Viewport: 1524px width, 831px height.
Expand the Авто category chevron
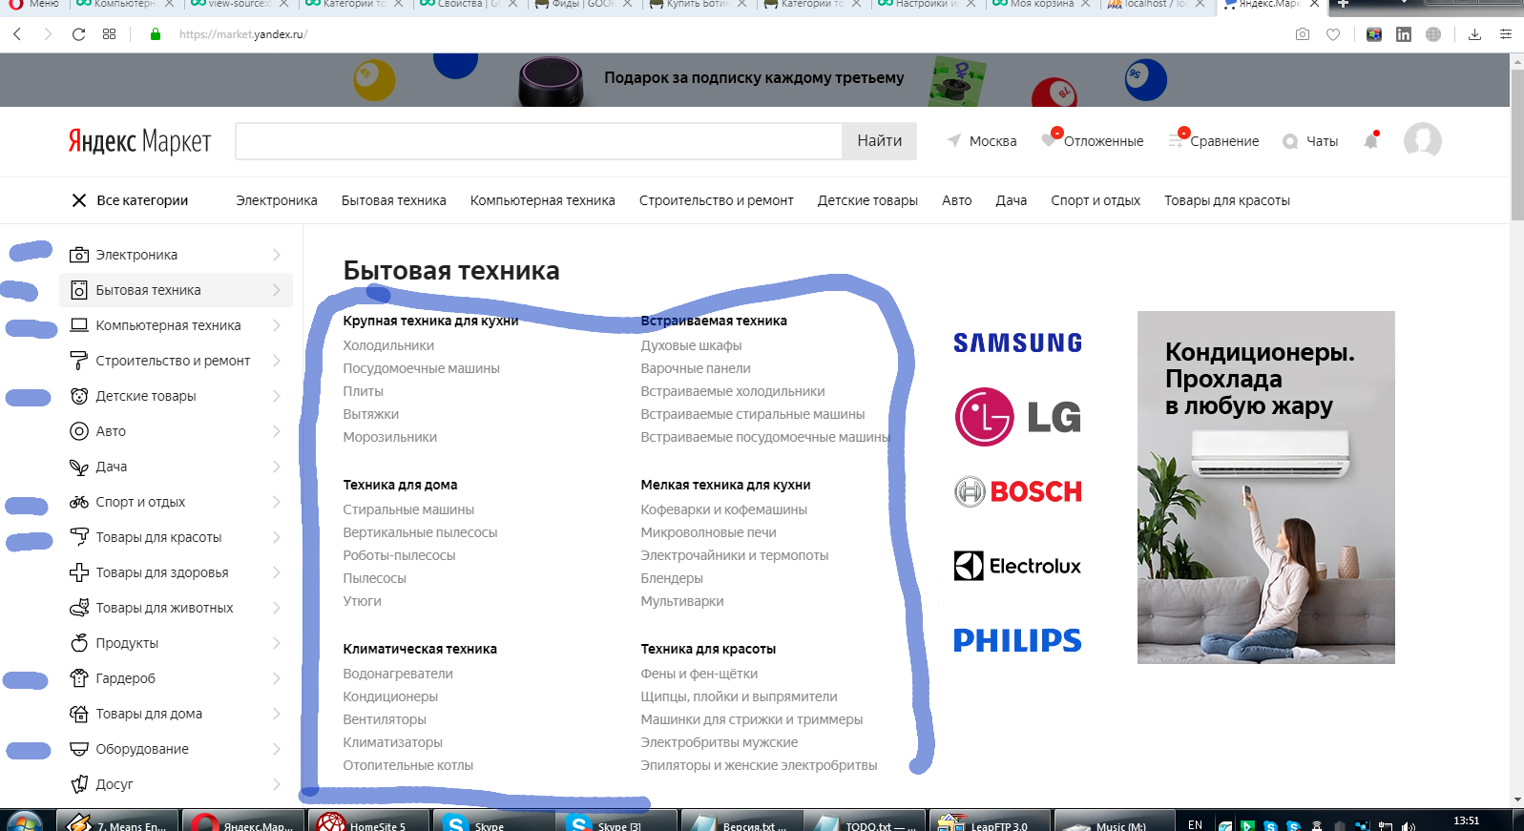tap(276, 431)
